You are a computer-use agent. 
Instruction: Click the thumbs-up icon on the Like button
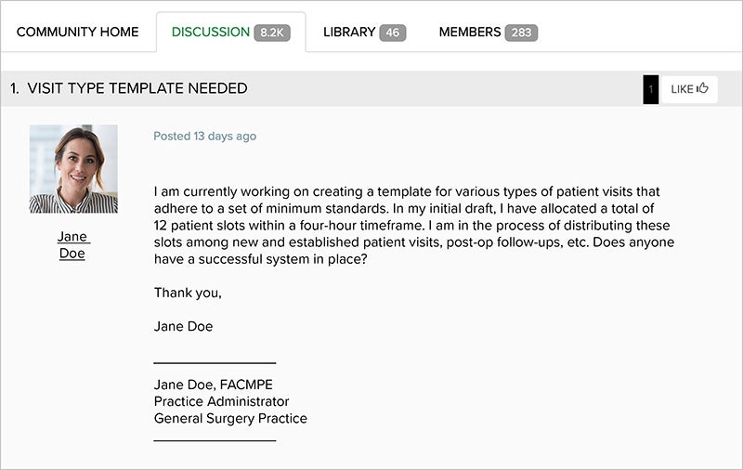click(x=703, y=89)
